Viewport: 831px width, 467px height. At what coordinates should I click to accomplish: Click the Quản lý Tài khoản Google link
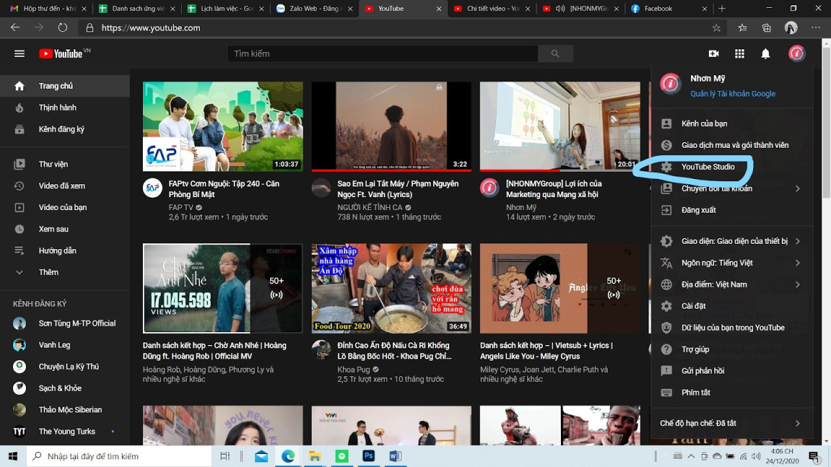(x=734, y=93)
